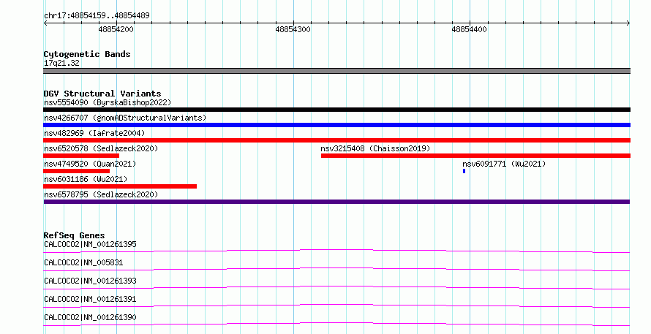
Task: Select the tiny blue nsv6091771 marker
Action: (464, 171)
